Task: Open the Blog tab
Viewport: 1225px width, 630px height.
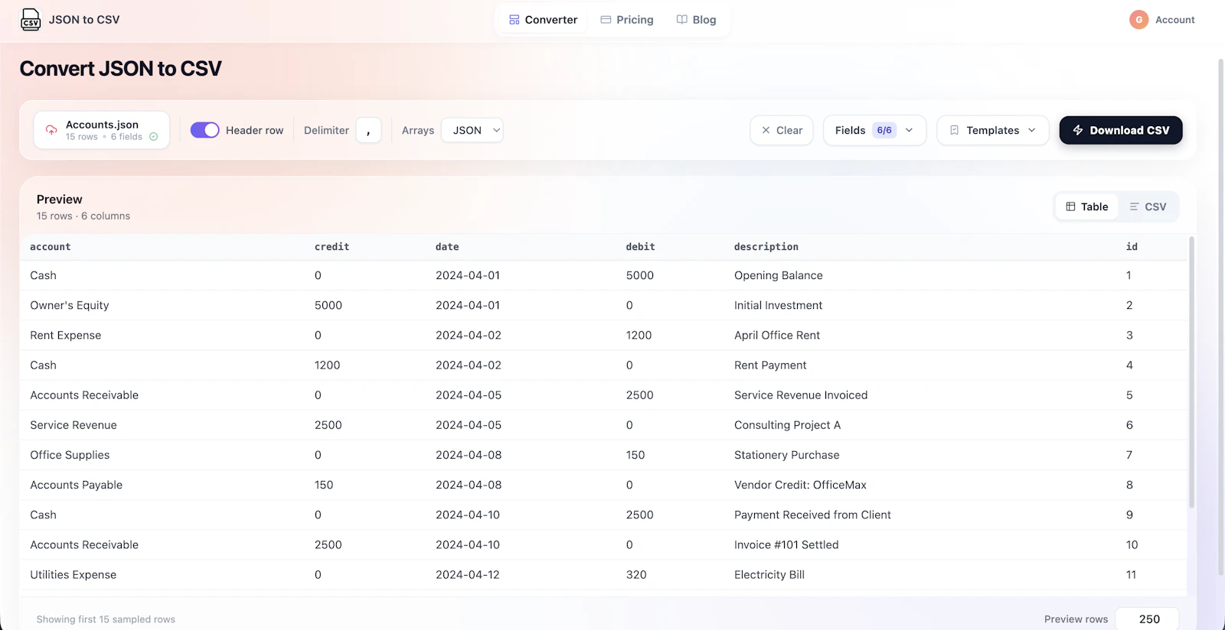Action: pos(697,20)
